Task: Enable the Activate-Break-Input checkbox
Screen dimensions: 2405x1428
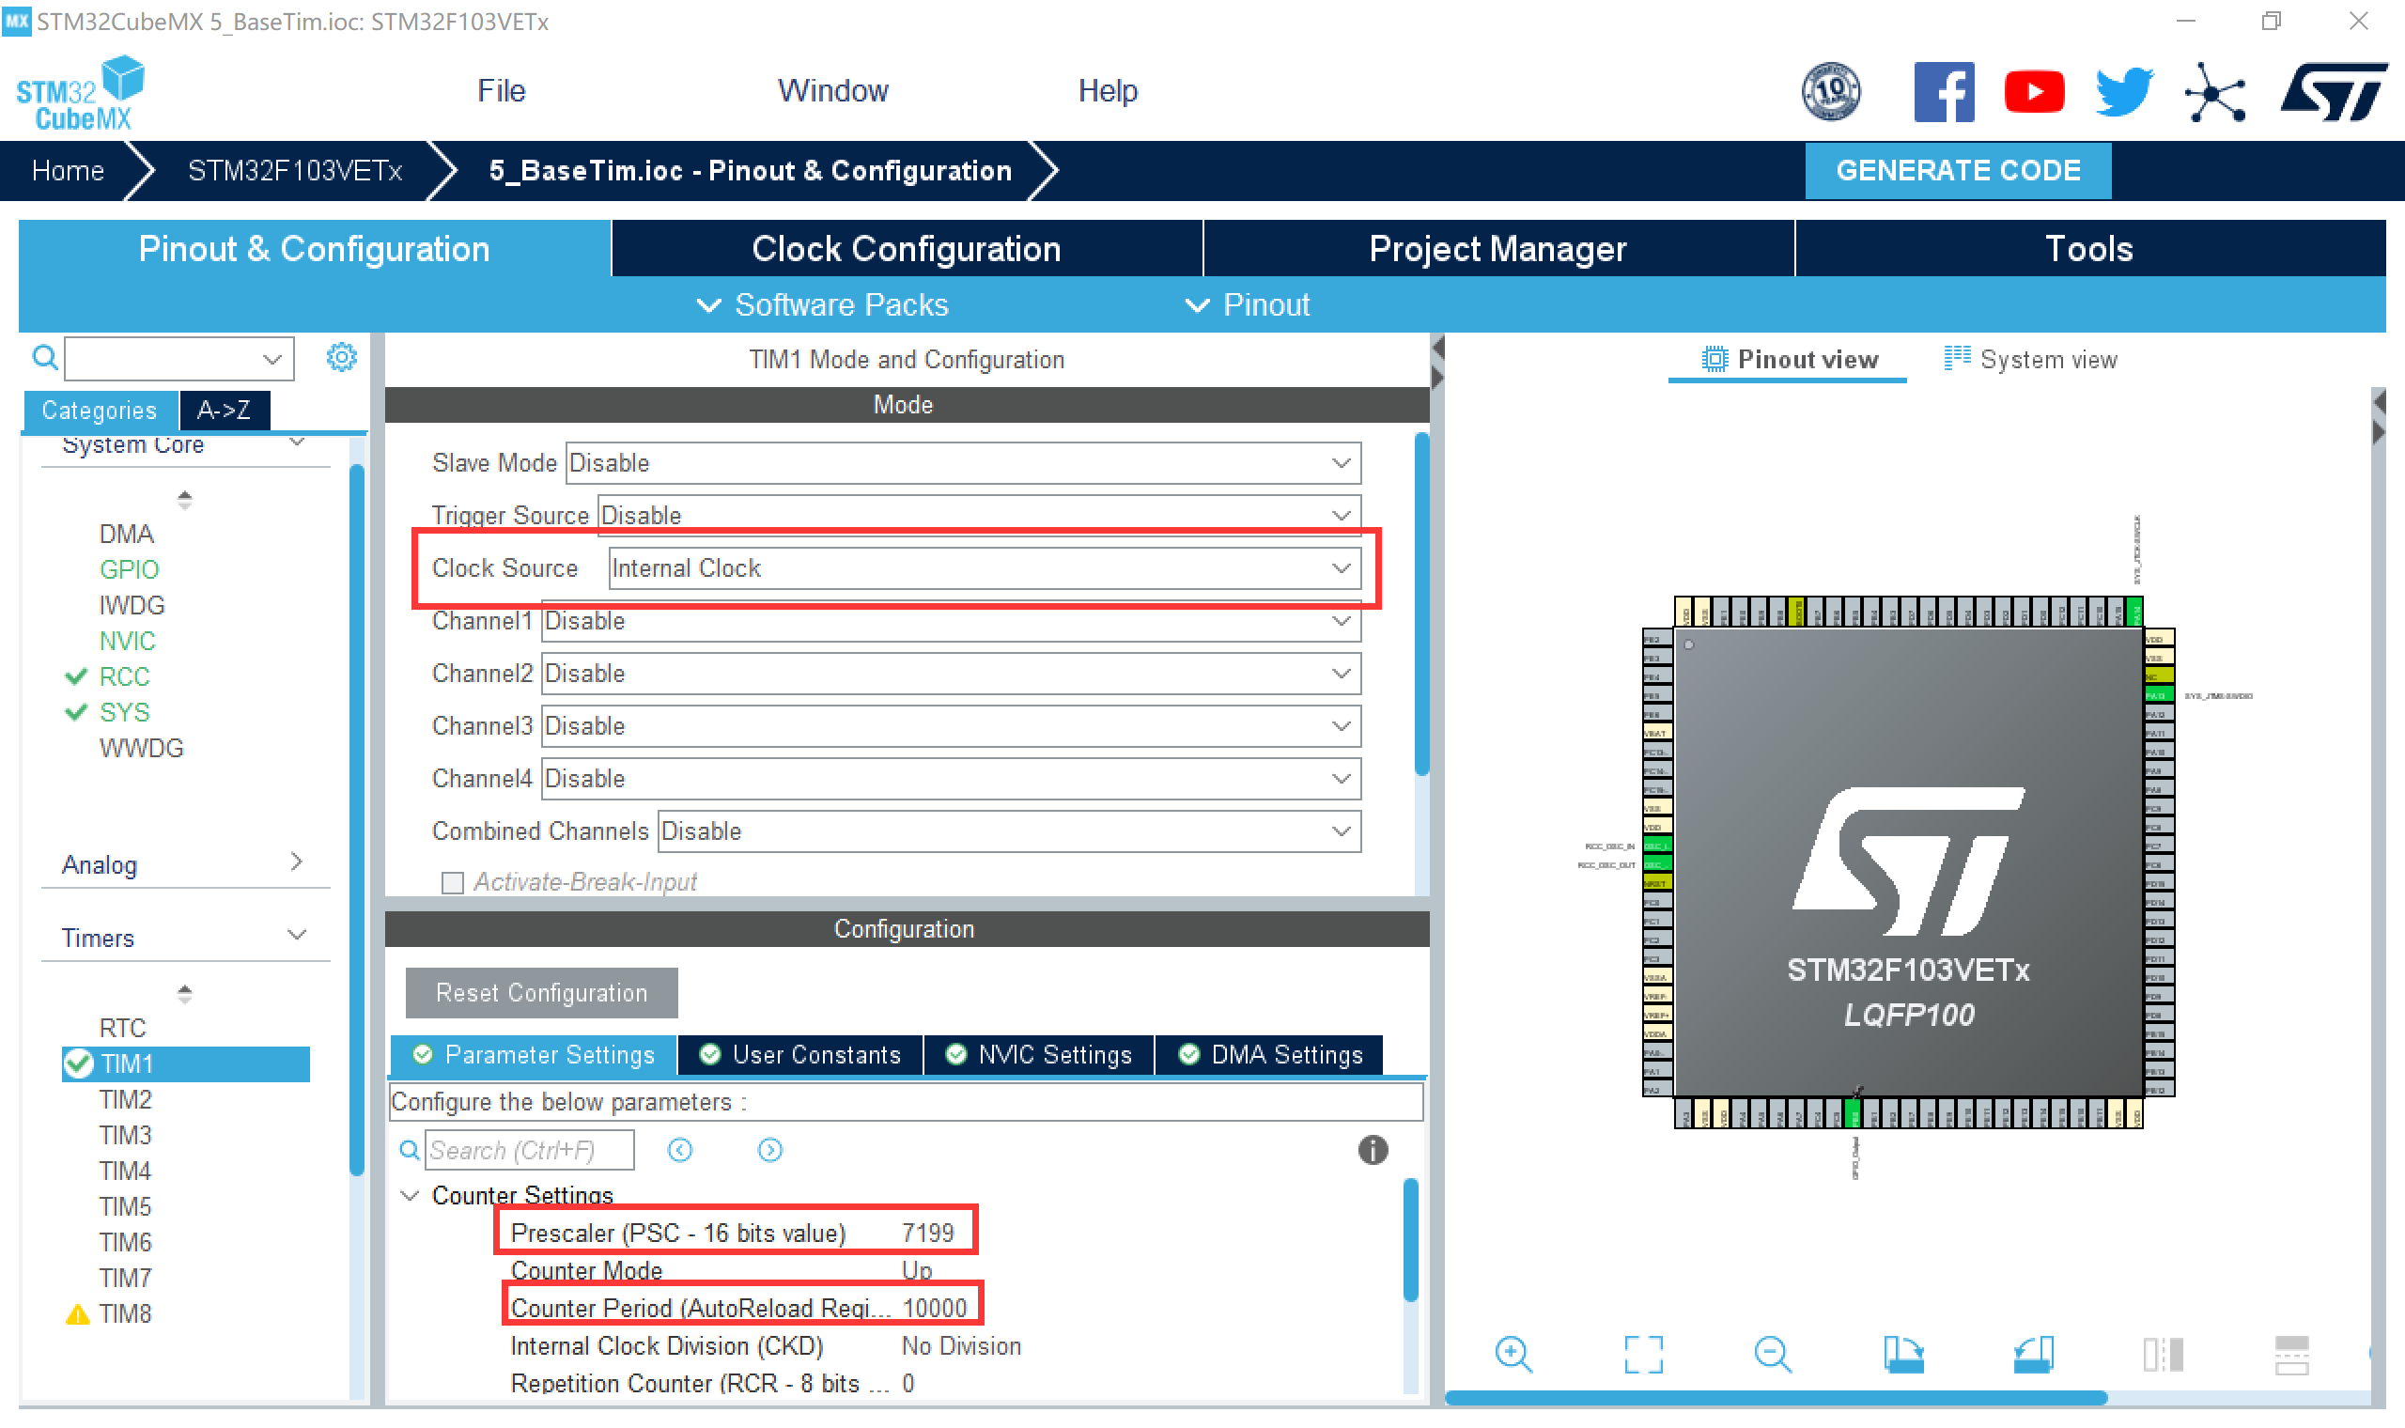Action: pyautogui.click(x=452, y=882)
